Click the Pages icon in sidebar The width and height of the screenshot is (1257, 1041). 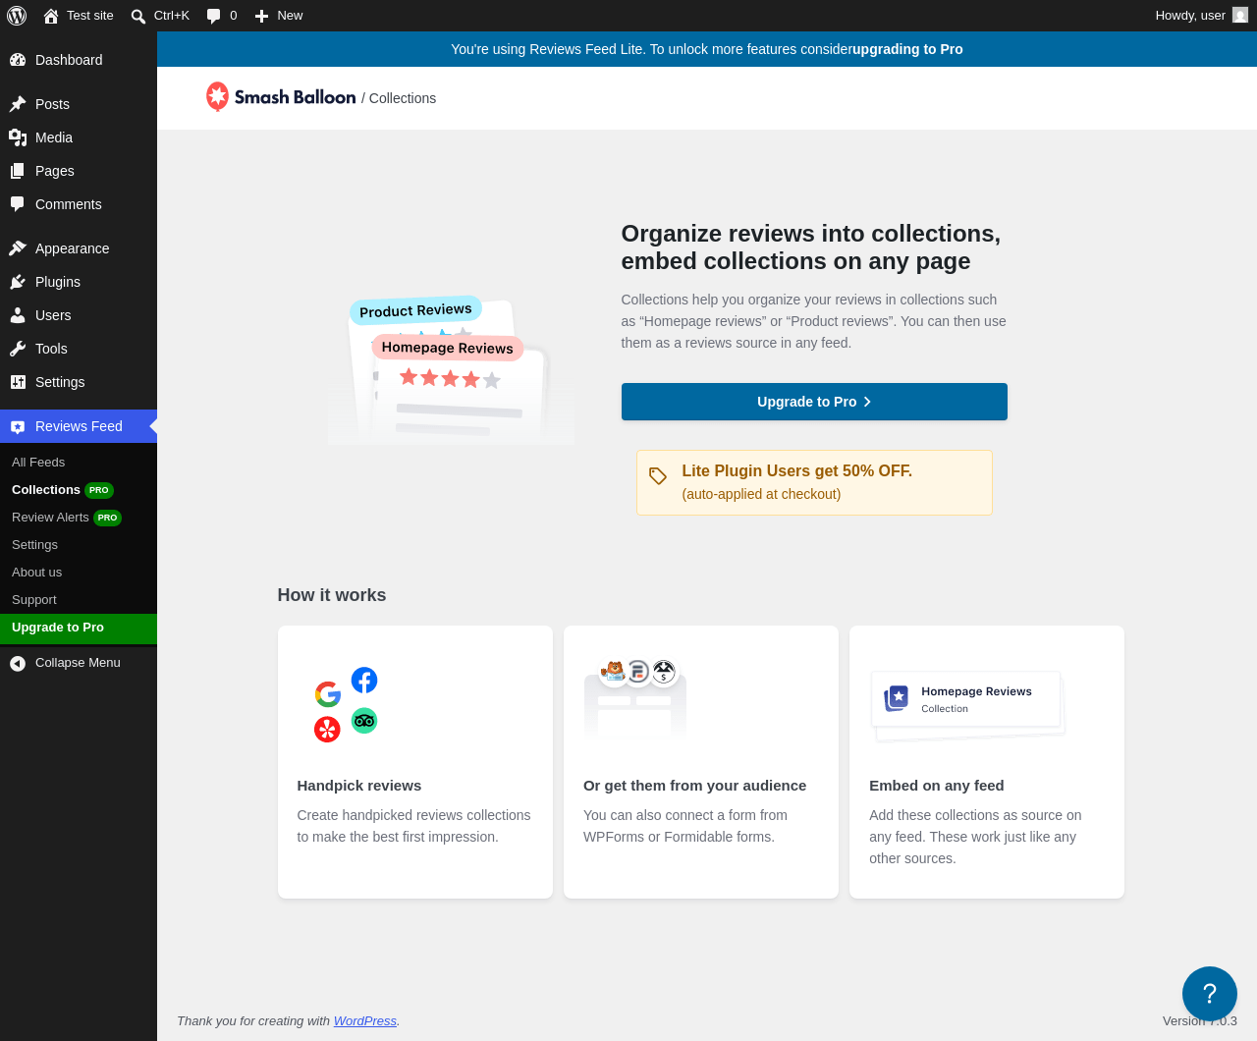(x=18, y=171)
